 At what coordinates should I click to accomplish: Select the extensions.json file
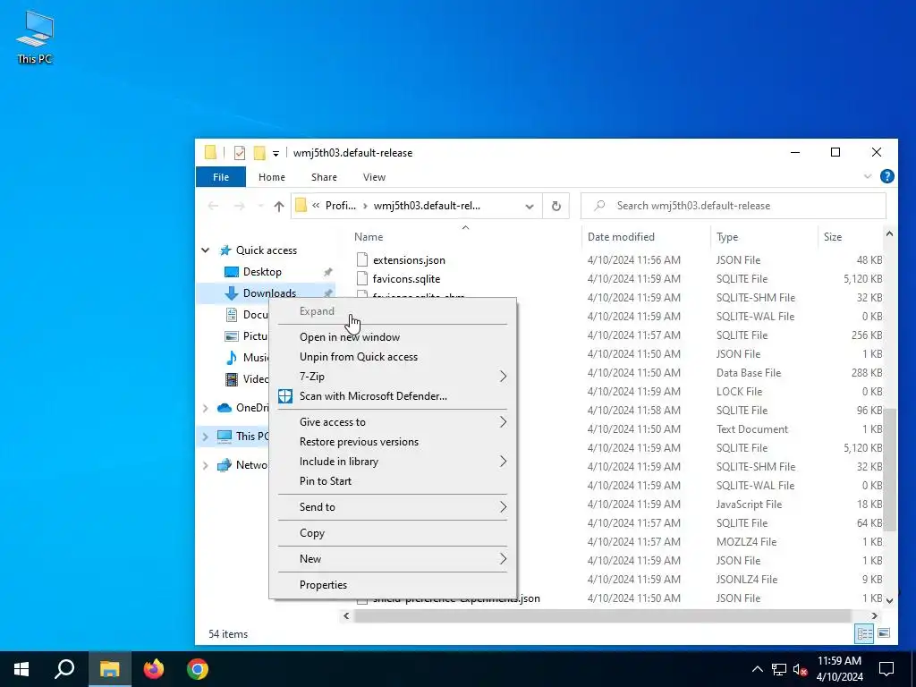[409, 260]
